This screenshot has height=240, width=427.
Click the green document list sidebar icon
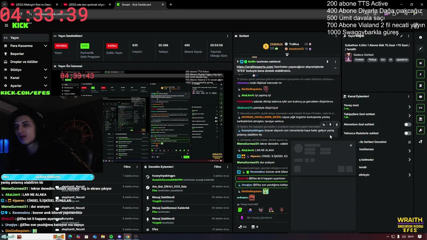(x=421, y=86)
